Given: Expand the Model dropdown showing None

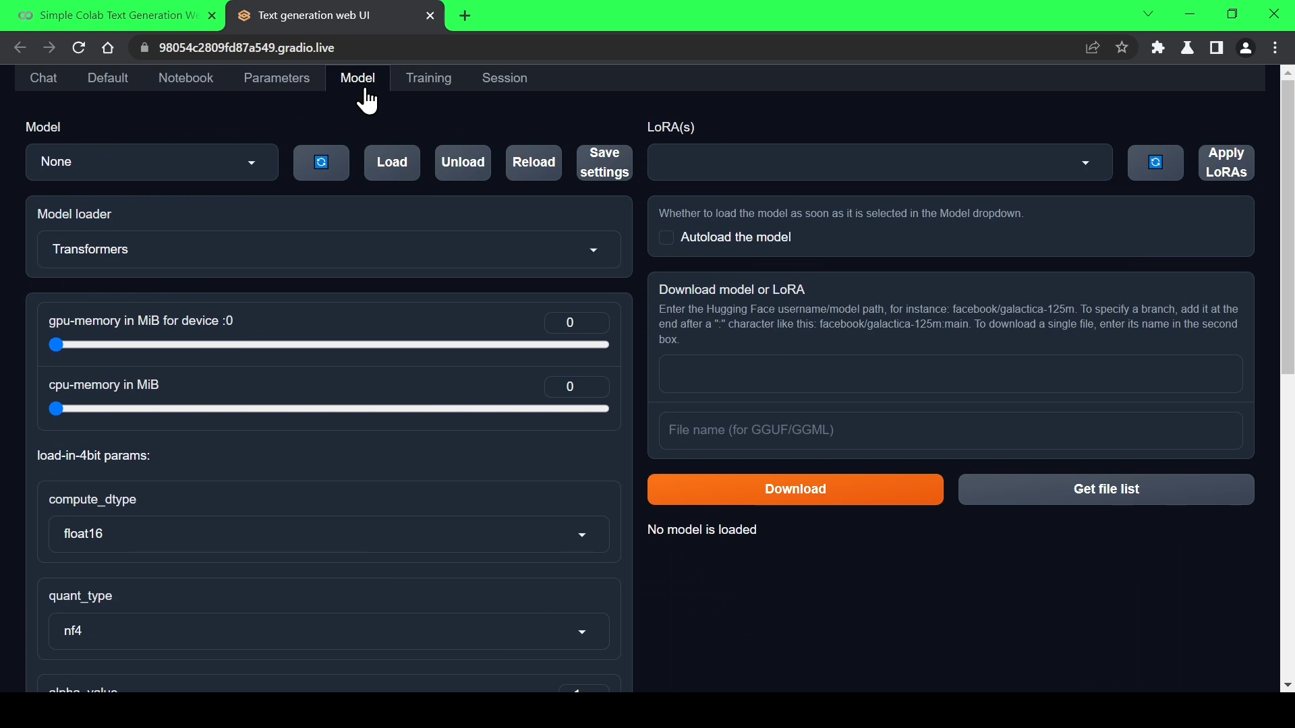Looking at the screenshot, I should pos(152,162).
